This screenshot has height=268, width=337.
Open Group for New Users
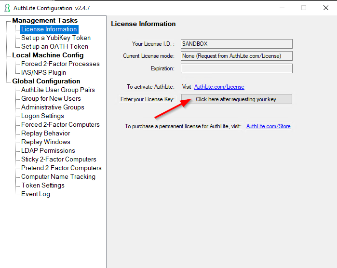tap(51, 98)
